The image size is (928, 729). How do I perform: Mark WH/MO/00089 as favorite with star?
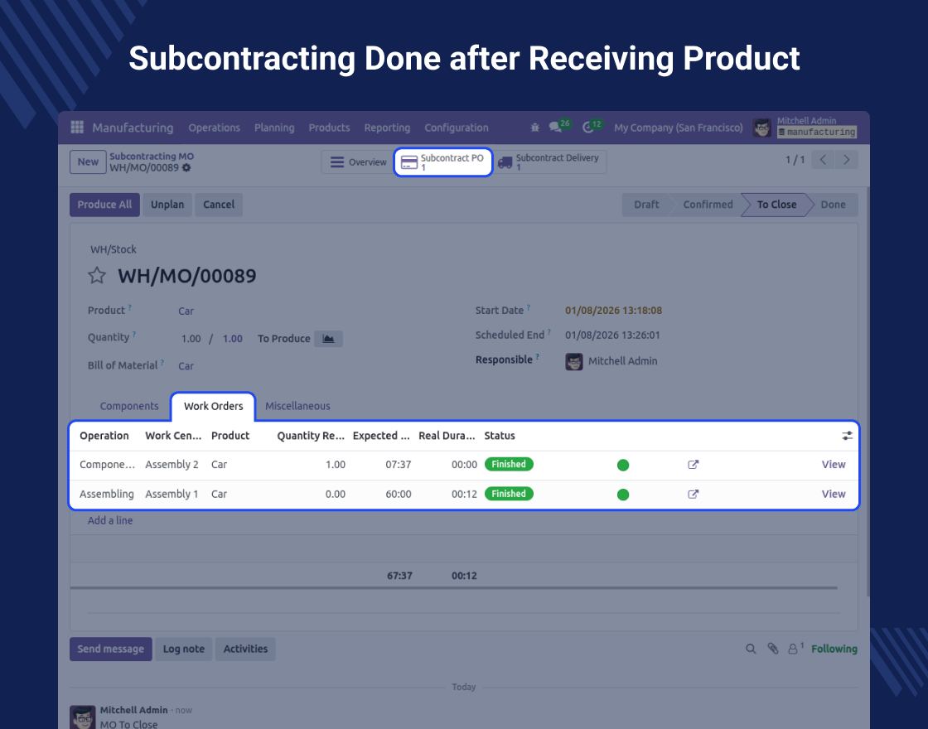pyautogui.click(x=97, y=275)
